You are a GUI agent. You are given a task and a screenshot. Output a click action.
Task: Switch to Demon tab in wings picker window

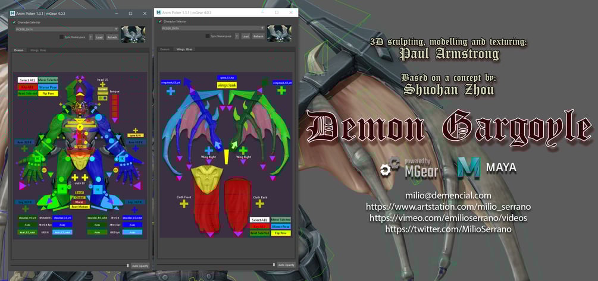point(165,49)
